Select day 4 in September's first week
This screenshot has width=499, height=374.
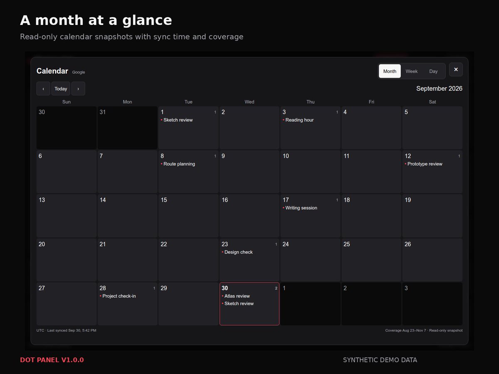pyautogui.click(x=371, y=128)
